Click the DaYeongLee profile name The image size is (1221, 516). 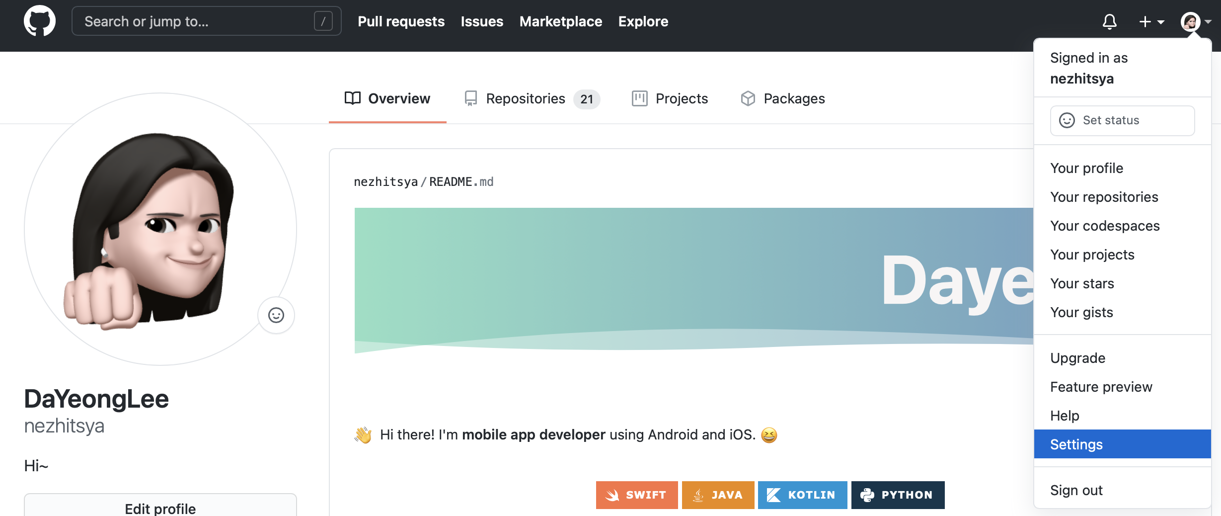(96, 399)
